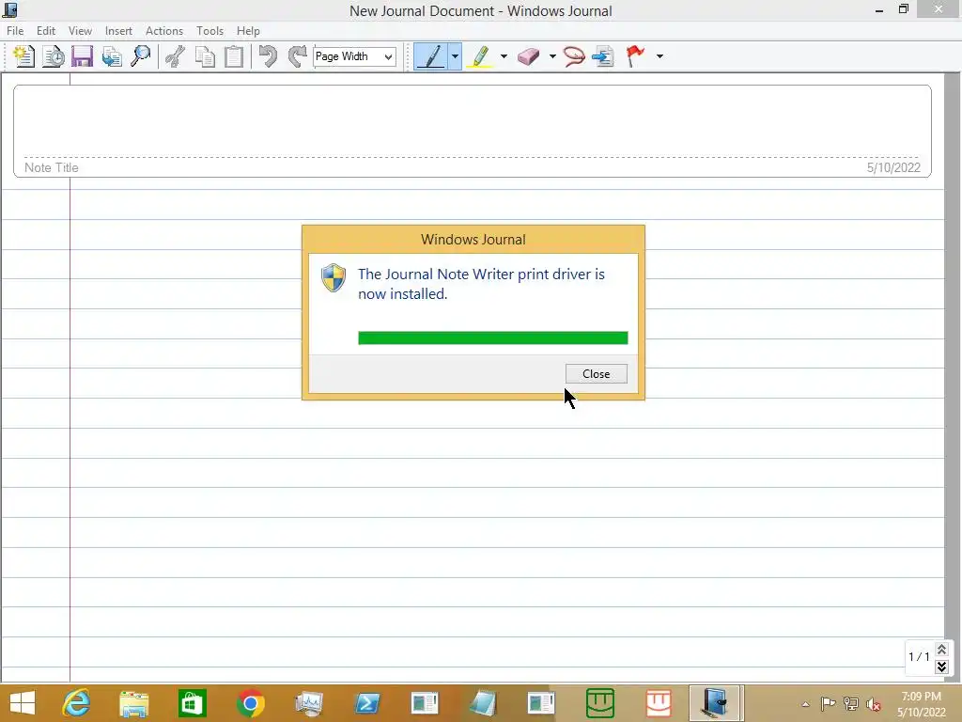The width and height of the screenshot is (962, 722).
Task: Open the File menu
Action: point(15,31)
